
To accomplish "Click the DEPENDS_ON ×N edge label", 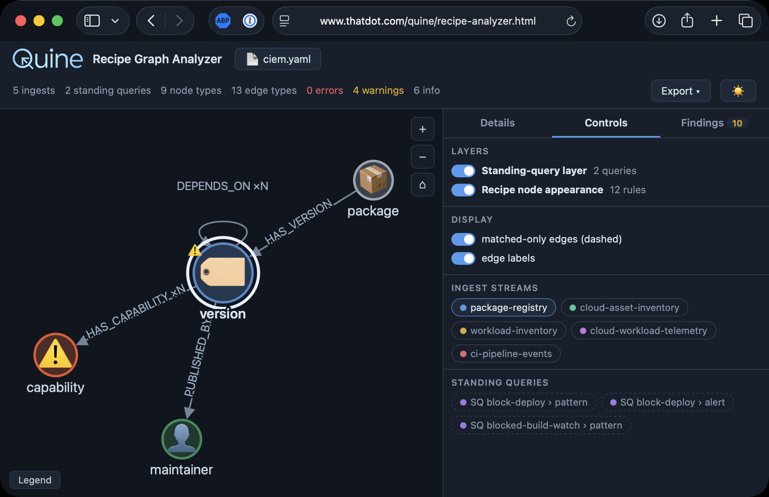I will click(222, 186).
